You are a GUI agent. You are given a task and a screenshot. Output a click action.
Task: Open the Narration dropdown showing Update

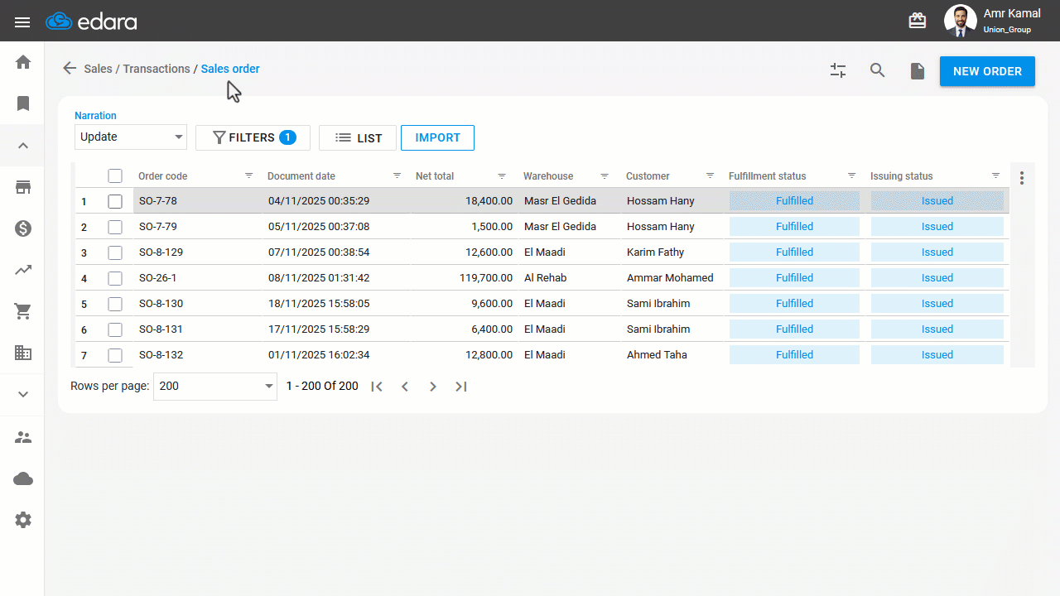pos(131,137)
